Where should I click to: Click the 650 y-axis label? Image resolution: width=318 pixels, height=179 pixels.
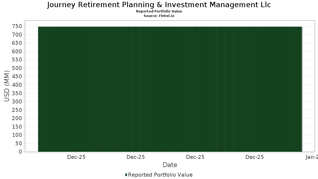coord(17,43)
